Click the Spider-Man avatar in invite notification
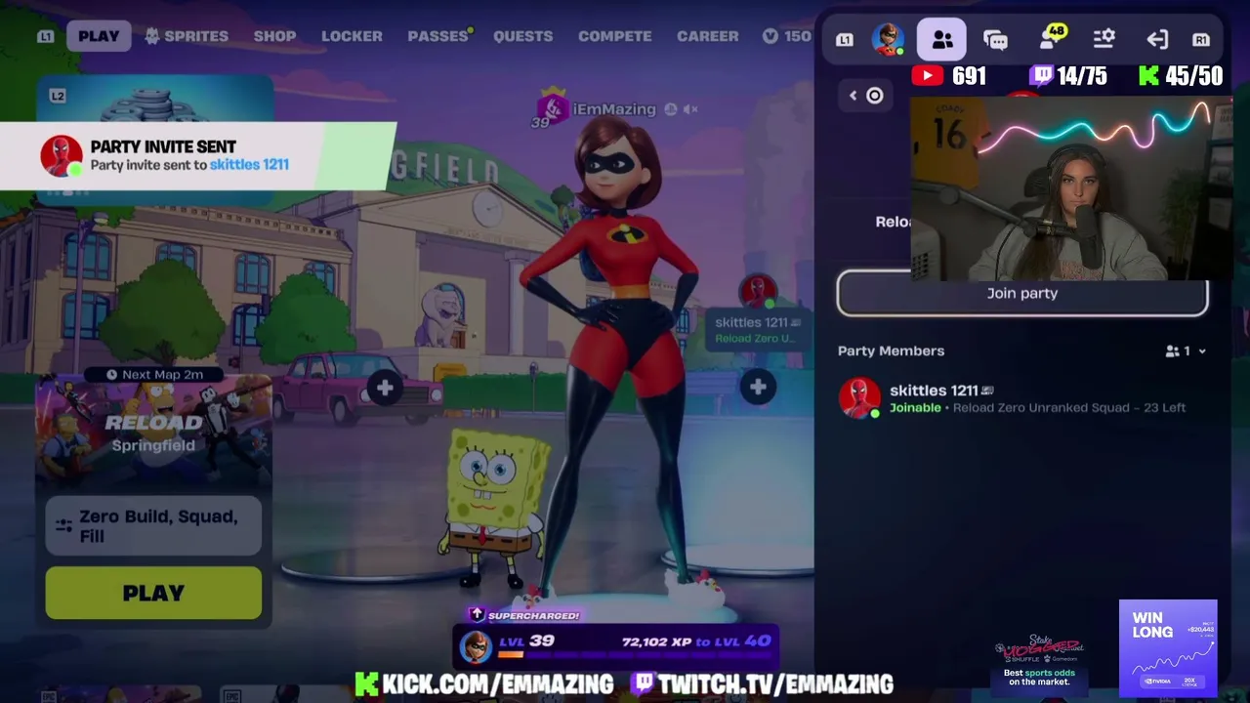1250x703 pixels. [61, 156]
